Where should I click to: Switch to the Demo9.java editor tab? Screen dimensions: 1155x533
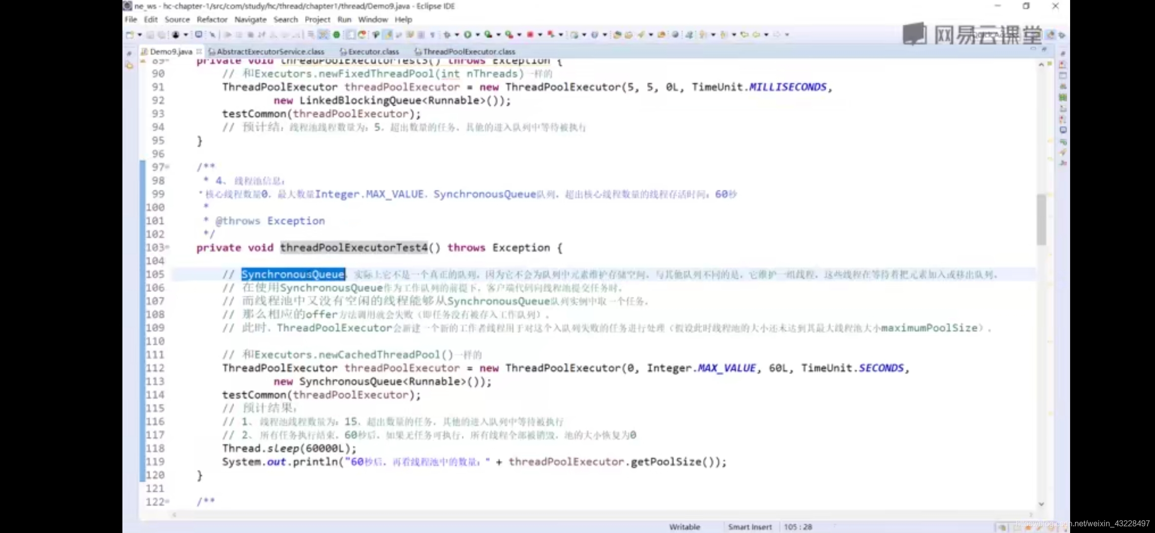(x=171, y=51)
